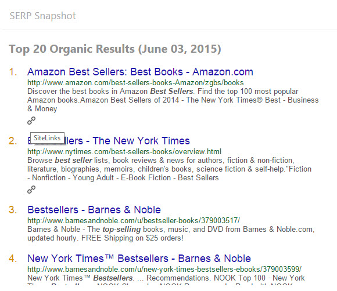Click rank number 1 beside Amazon result
337x291 pixels.
tap(13, 72)
